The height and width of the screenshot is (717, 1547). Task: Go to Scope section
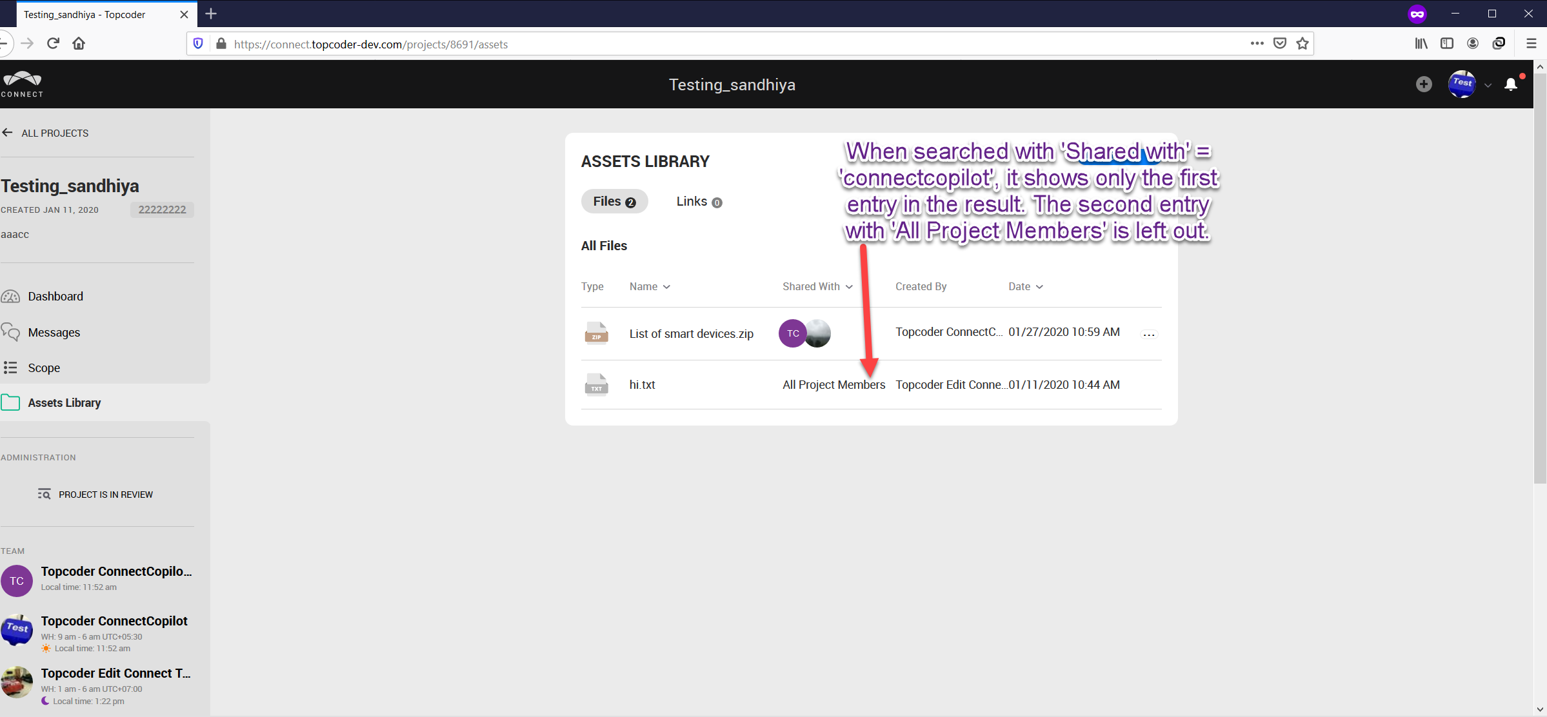tap(44, 368)
